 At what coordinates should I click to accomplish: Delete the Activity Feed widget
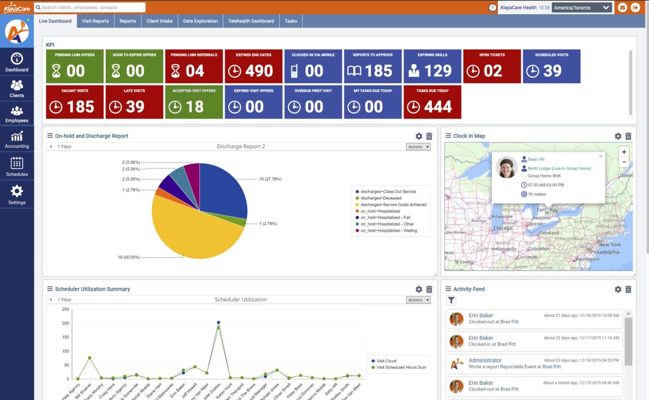[628, 289]
